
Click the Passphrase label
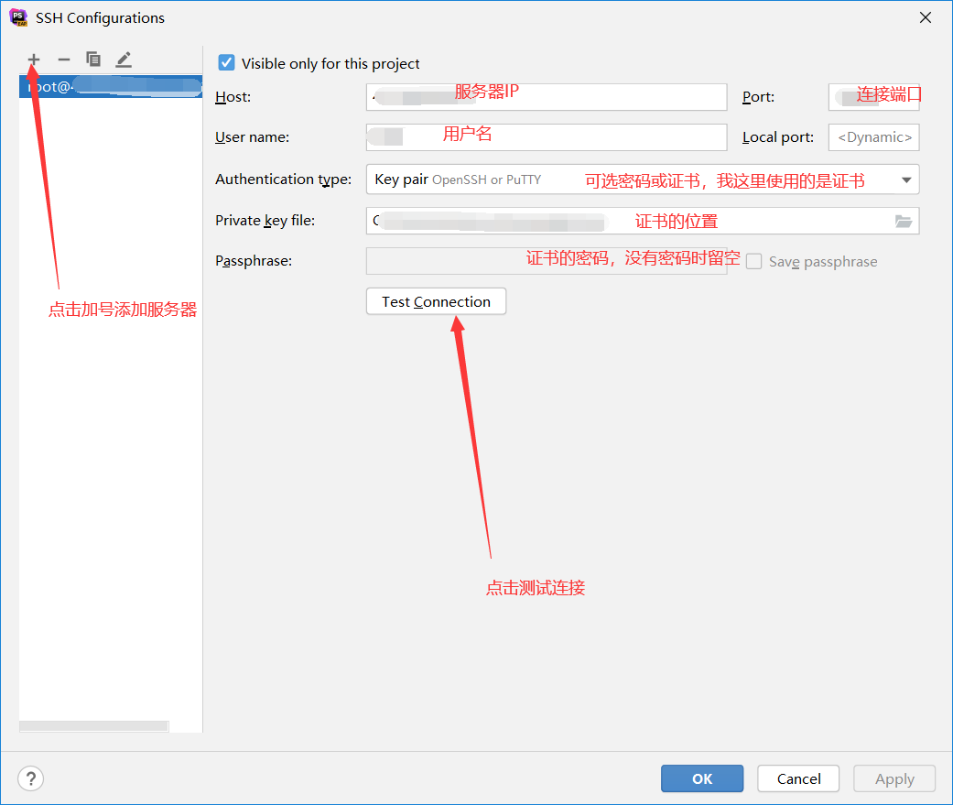coord(254,261)
